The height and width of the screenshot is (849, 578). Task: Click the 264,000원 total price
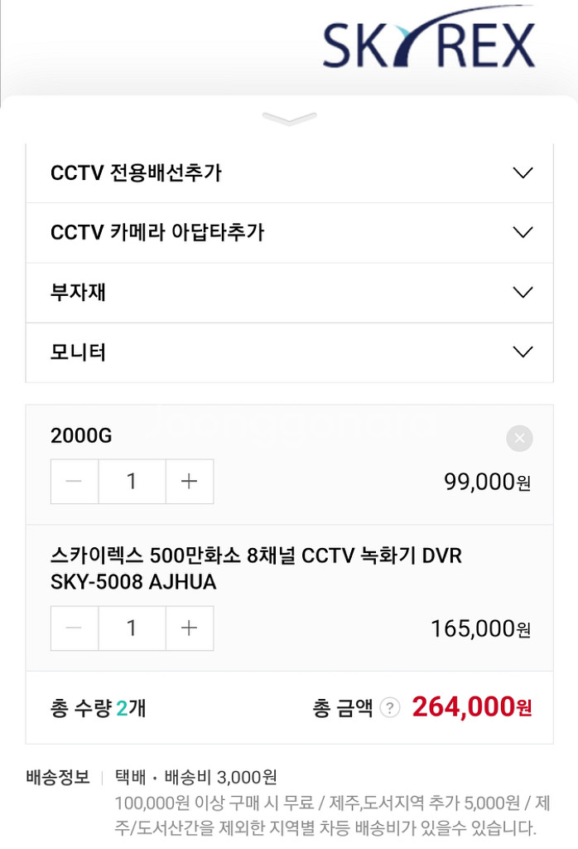coord(471,707)
